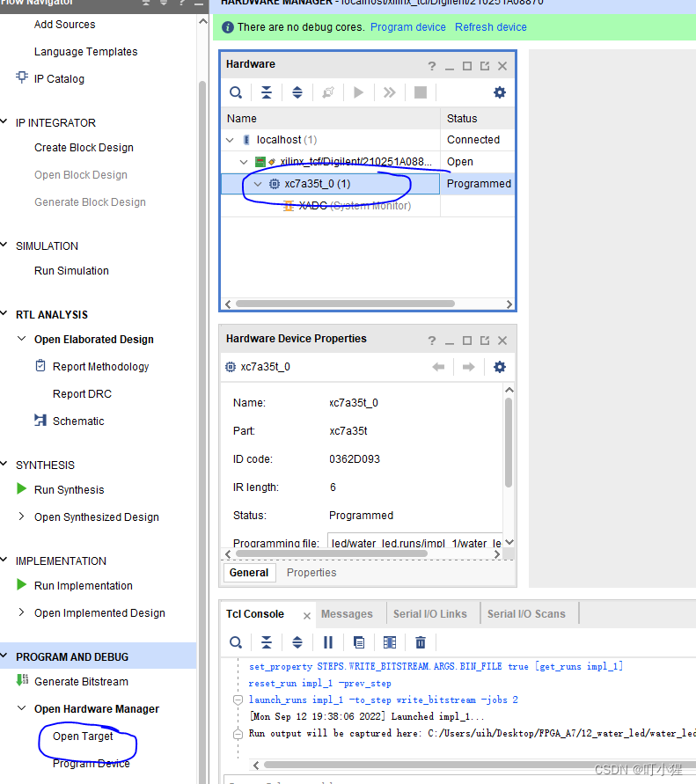This screenshot has height=784, width=696.
Task: Collapse localhost node in Hardware tree
Action: click(230, 140)
